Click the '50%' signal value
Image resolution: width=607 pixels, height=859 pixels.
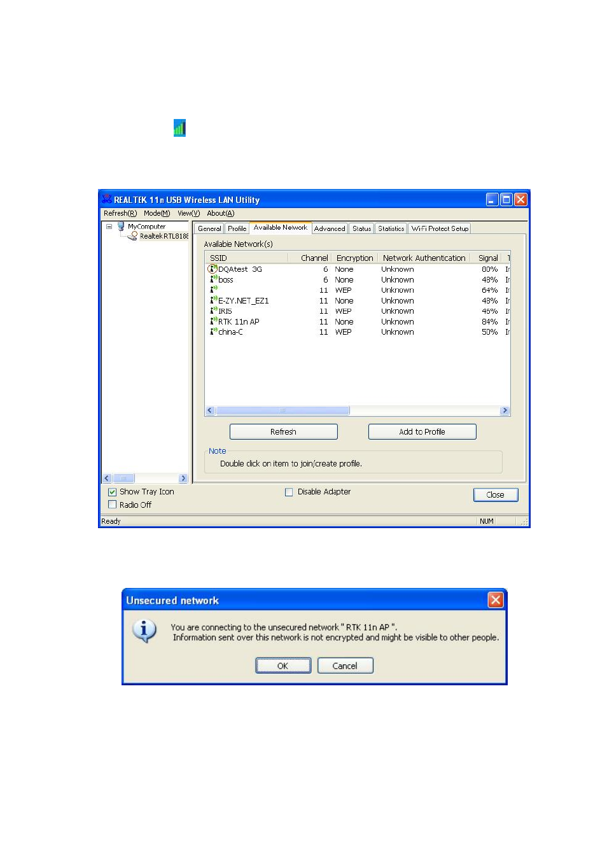tap(489, 332)
